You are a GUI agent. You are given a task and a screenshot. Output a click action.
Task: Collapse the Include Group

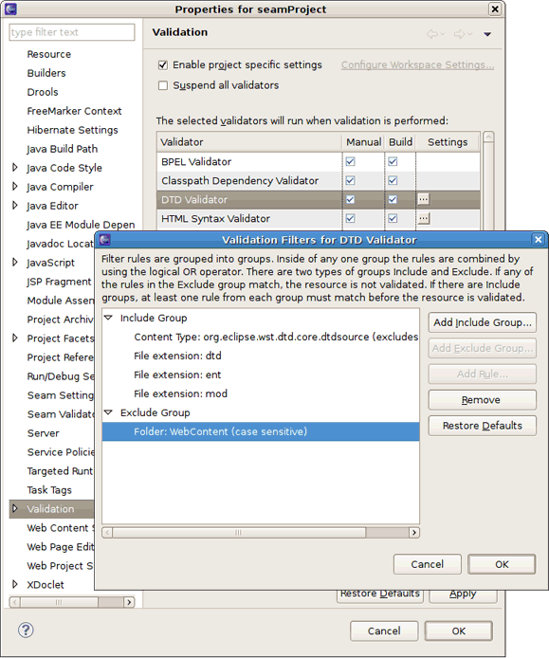[108, 318]
